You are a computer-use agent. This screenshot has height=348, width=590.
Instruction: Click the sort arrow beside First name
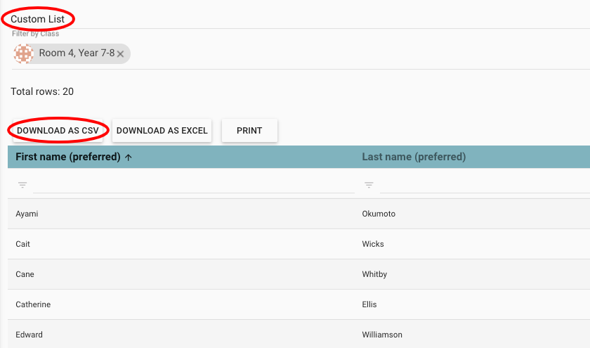(128, 157)
